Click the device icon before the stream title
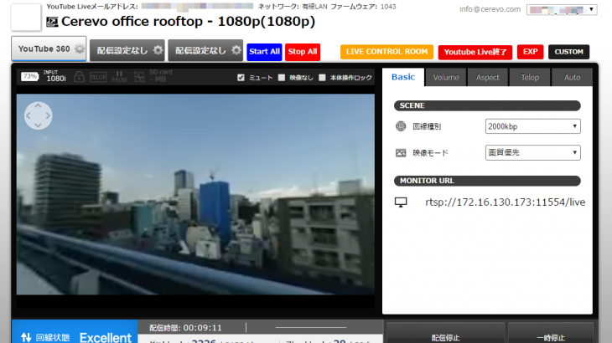Viewport: 612px width, 343px height. tap(52, 22)
